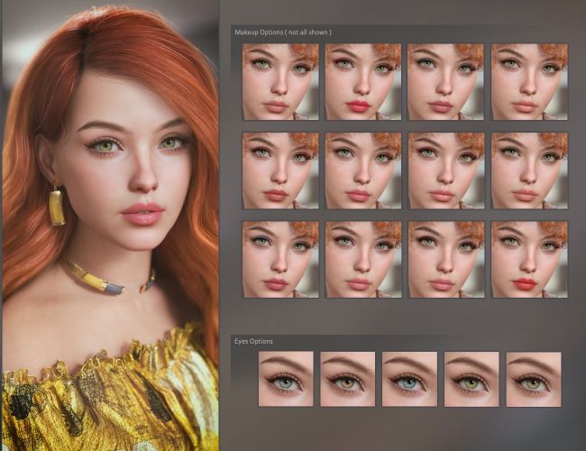The width and height of the screenshot is (586, 451).
Task: Select last makeup thumbnail in middle row
Action: (x=529, y=170)
